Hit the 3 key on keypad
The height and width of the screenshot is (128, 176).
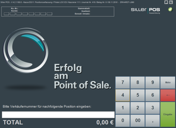point(153,108)
